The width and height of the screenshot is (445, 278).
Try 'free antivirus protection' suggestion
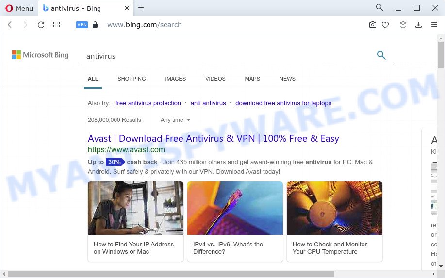[148, 103]
